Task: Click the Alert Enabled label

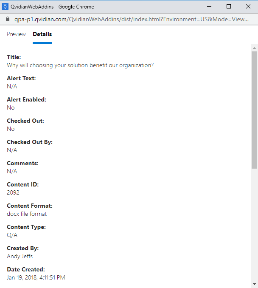Action: tap(27, 99)
